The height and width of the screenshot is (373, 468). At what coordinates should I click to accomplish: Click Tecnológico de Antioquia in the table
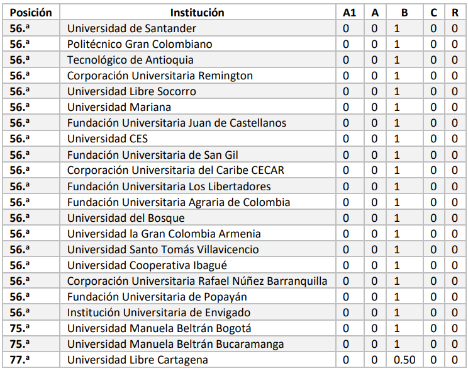[130, 60]
